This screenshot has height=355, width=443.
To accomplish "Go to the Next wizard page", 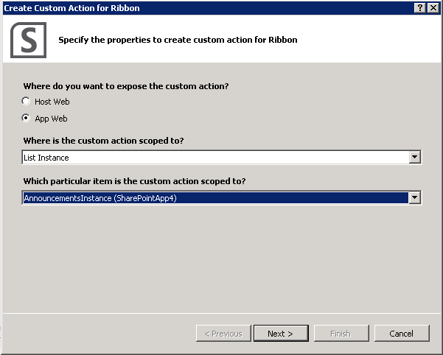I will click(281, 333).
